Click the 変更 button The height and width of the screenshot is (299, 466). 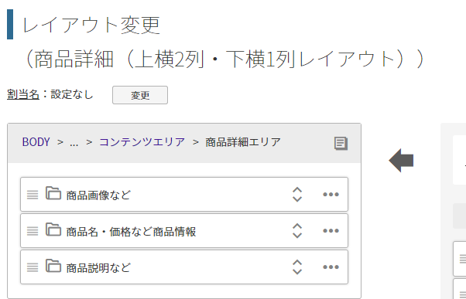coord(140,95)
